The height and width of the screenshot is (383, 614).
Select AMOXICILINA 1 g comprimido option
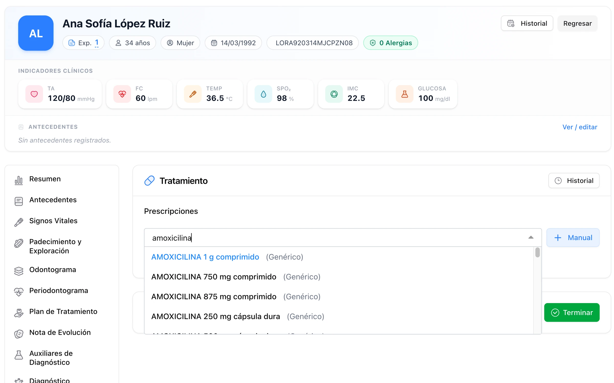339,257
